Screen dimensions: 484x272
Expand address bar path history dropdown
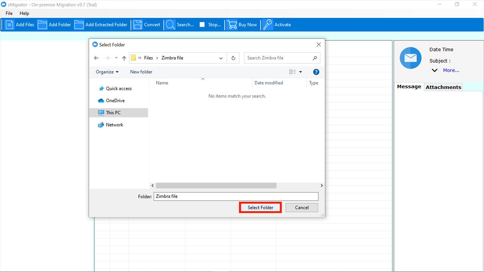tap(221, 58)
